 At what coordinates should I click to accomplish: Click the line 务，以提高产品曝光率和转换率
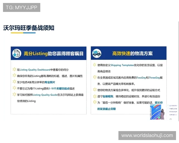(116, 84)
